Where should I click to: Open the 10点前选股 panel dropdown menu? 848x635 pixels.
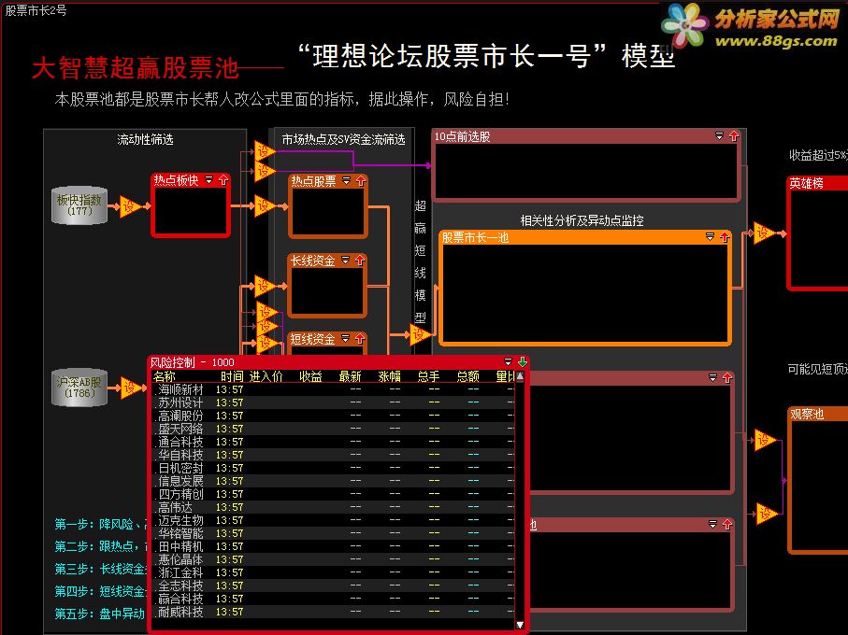(719, 135)
